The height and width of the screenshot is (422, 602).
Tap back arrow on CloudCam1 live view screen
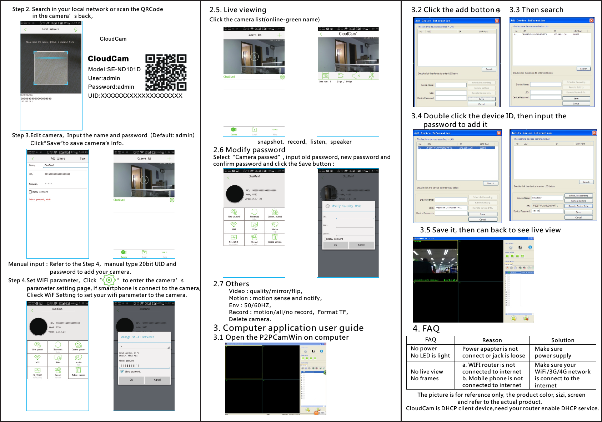pyautogui.click(x=321, y=34)
